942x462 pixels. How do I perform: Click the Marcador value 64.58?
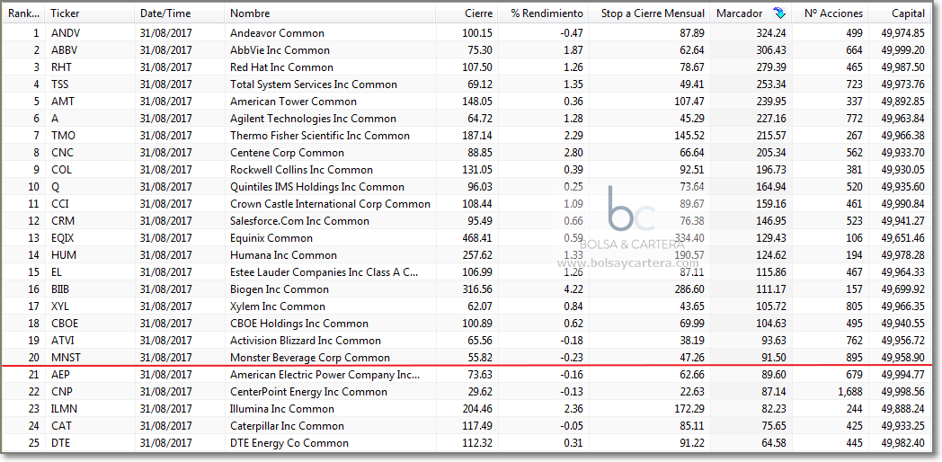point(773,443)
